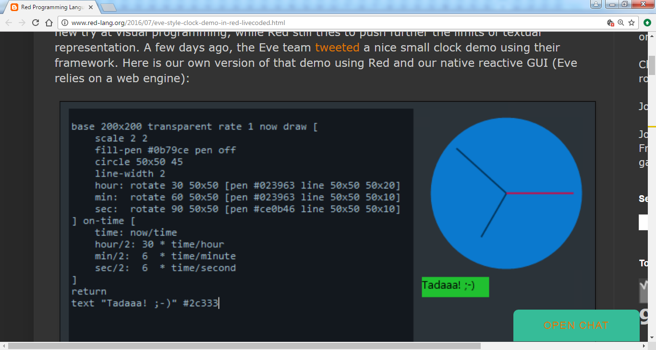Click the OPEN CHAT button

(576, 325)
